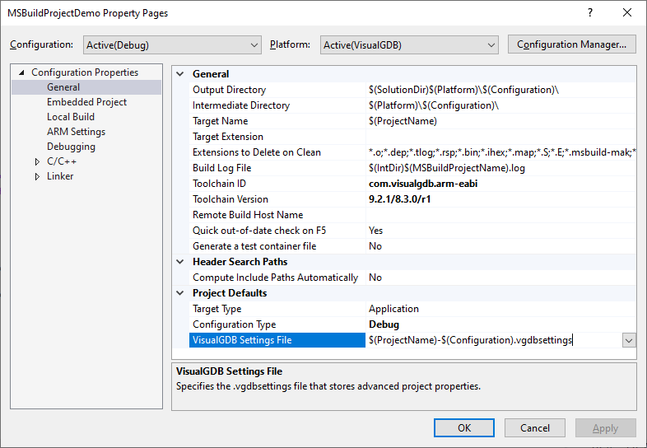Select the Target Type property
The width and height of the screenshot is (647, 448).
point(277,309)
